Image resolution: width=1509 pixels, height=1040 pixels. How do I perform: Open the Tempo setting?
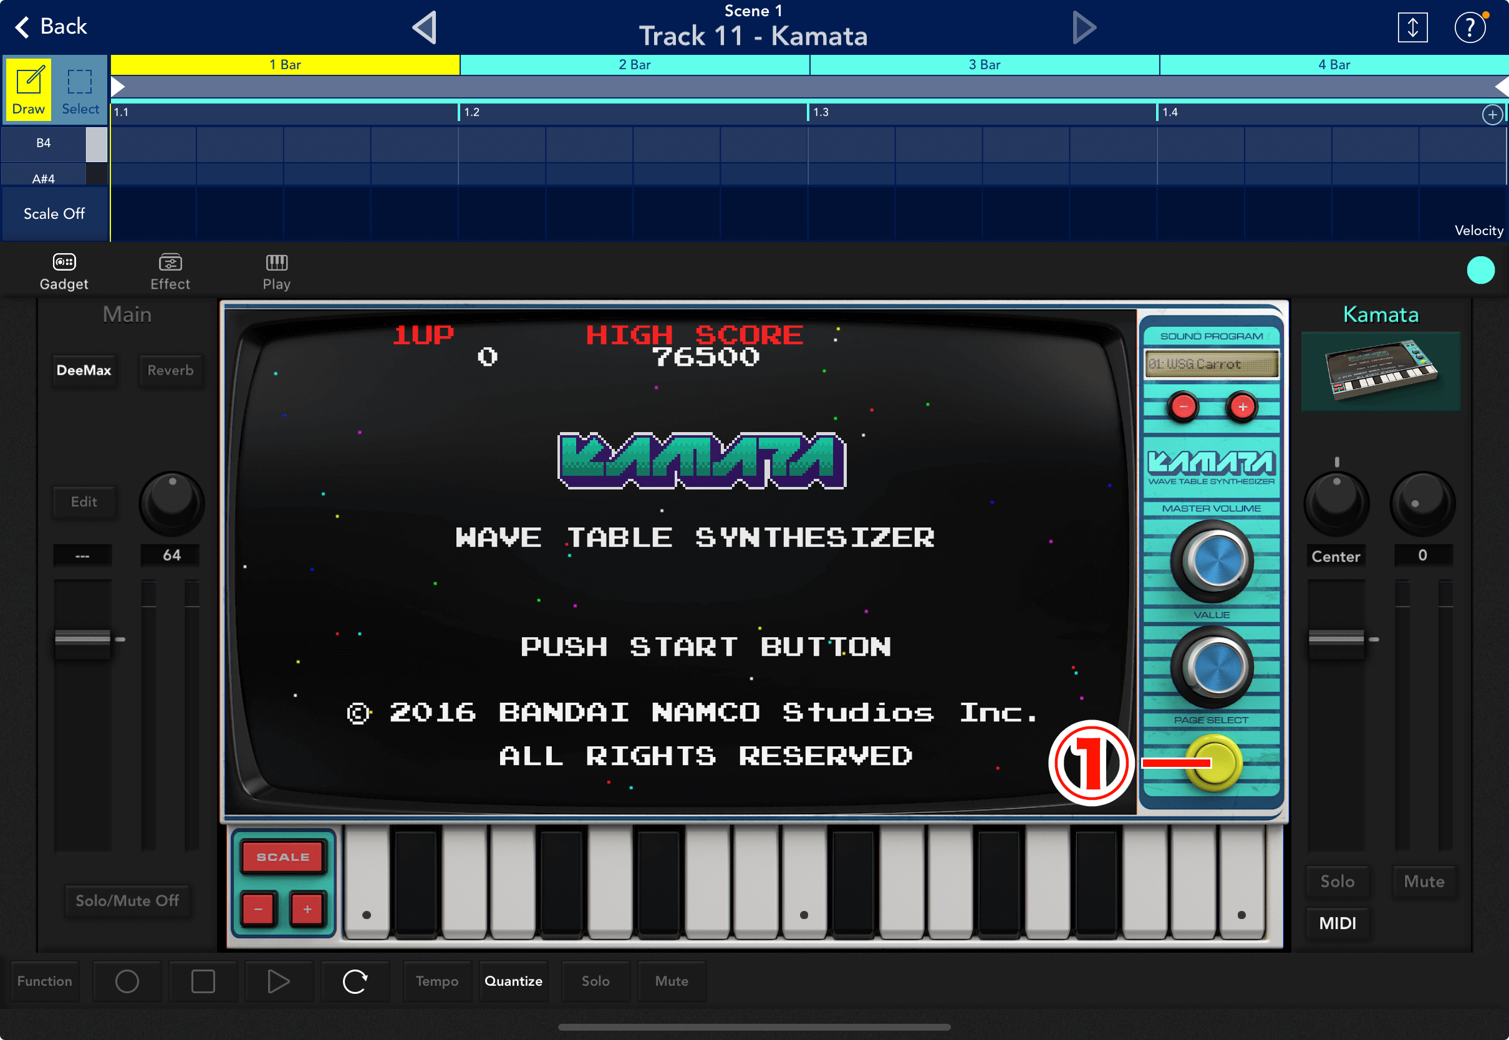(437, 981)
